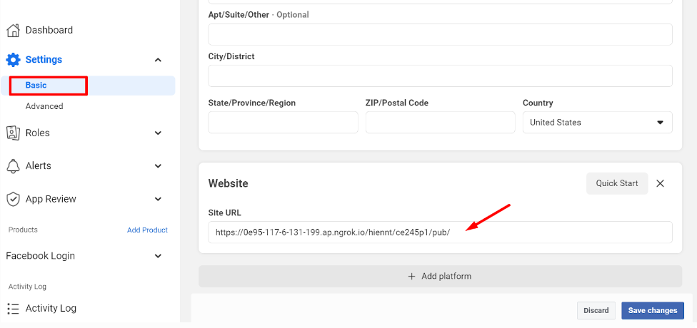
Task: Expand the App Review section chevron
Action: click(x=158, y=199)
